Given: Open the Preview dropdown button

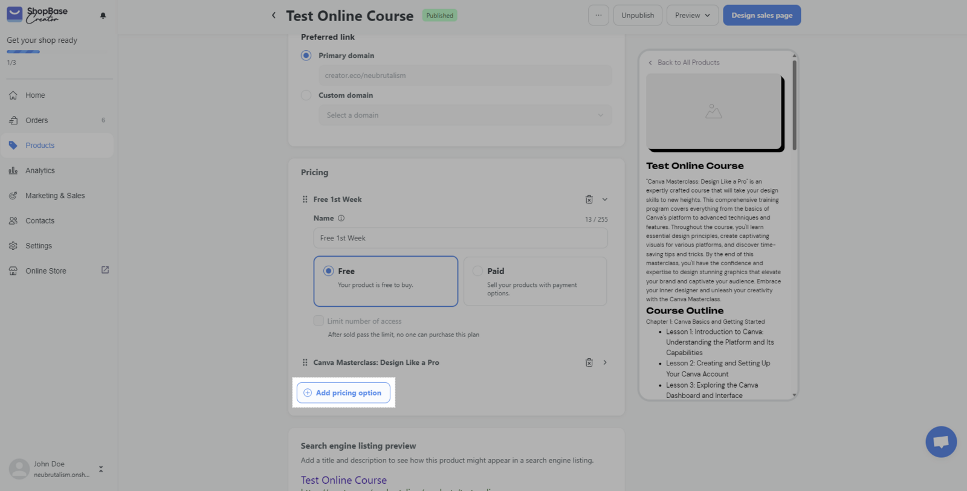Looking at the screenshot, I should click(x=693, y=15).
